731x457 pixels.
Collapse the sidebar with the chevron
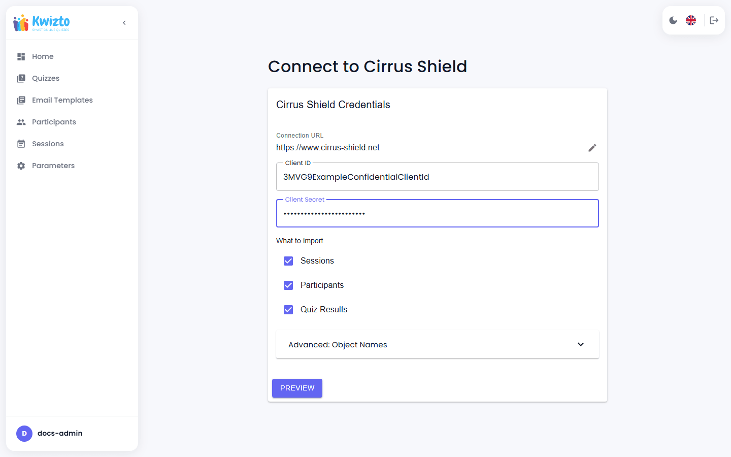(x=124, y=23)
